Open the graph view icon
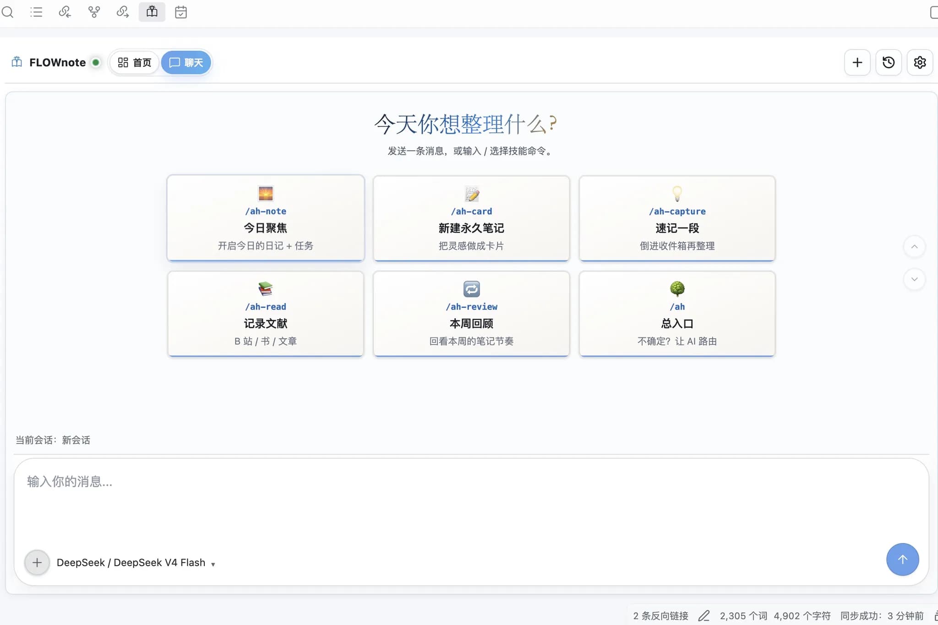The width and height of the screenshot is (938, 625). point(94,12)
